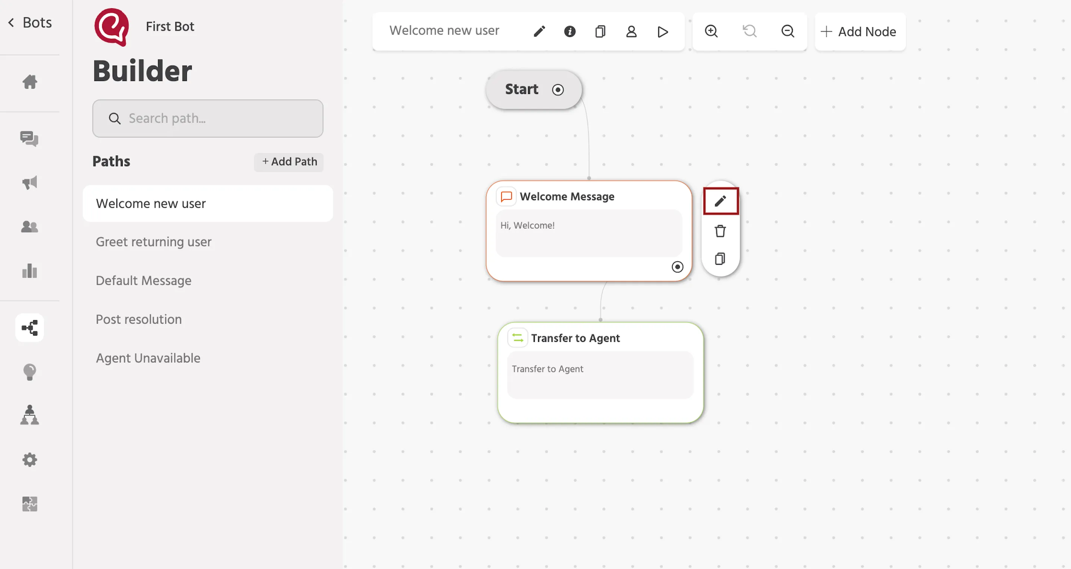The image size is (1071, 569).
Task: Click the assign agent person icon in toolbar
Action: click(631, 31)
